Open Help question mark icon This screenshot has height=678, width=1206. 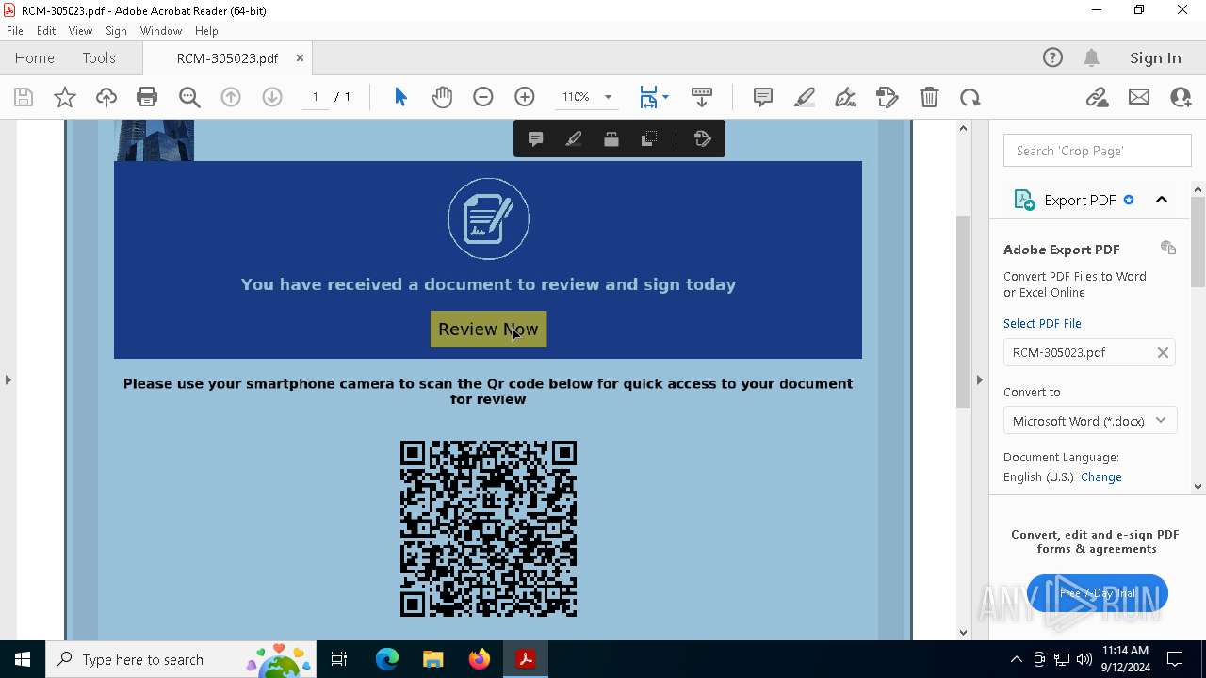pyautogui.click(x=1052, y=58)
